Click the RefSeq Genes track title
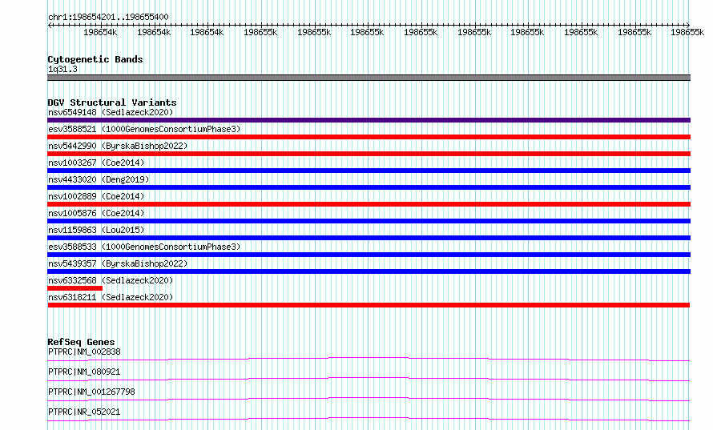The width and height of the screenshot is (713, 430). (x=82, y=342)
